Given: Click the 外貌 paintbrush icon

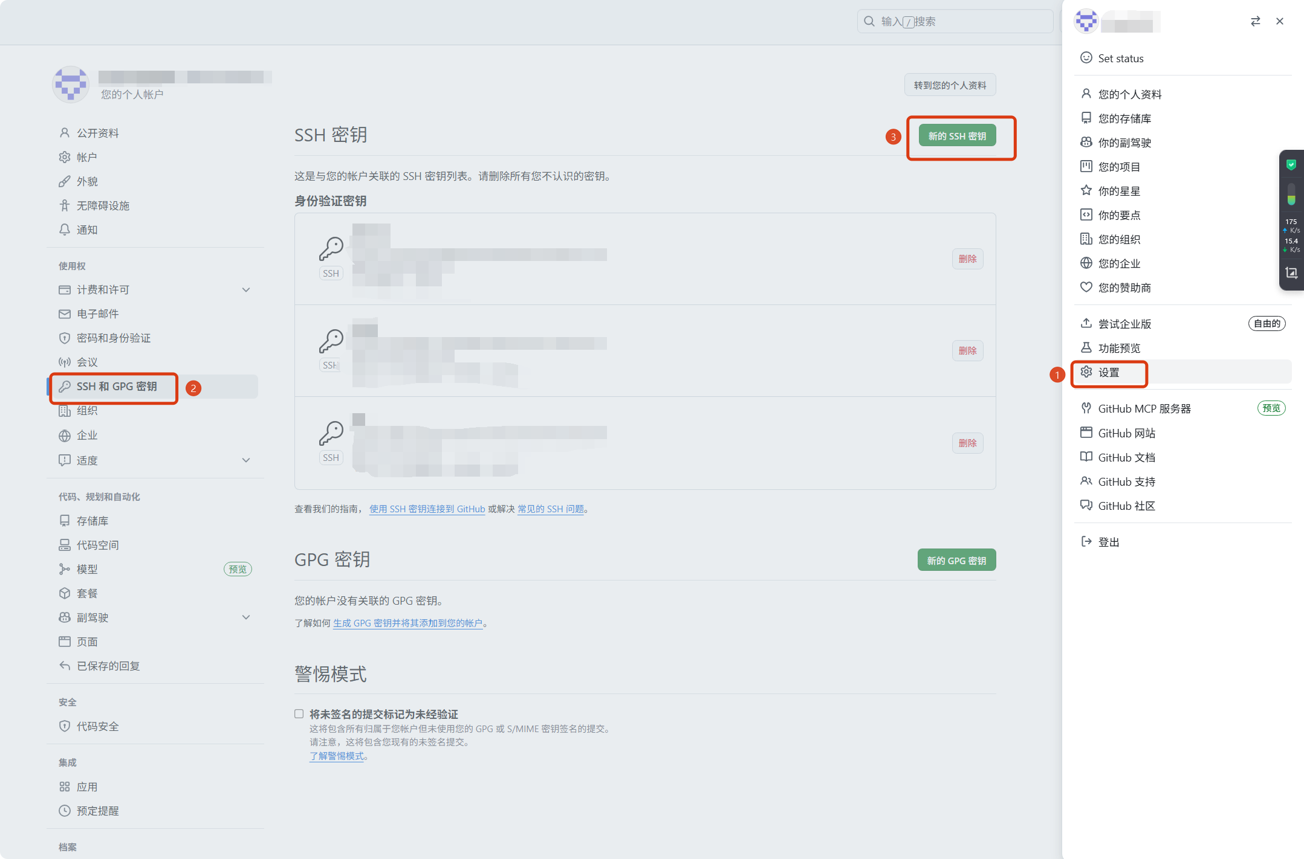Looking at the screenshot, I should [65, 181].
